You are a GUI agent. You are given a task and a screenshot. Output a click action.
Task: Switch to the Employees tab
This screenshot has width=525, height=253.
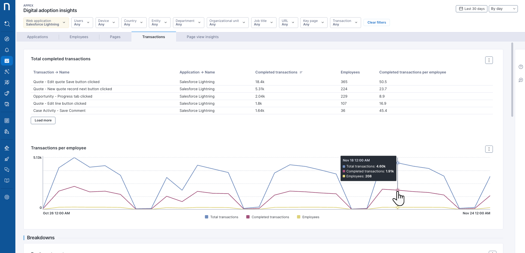79,37
